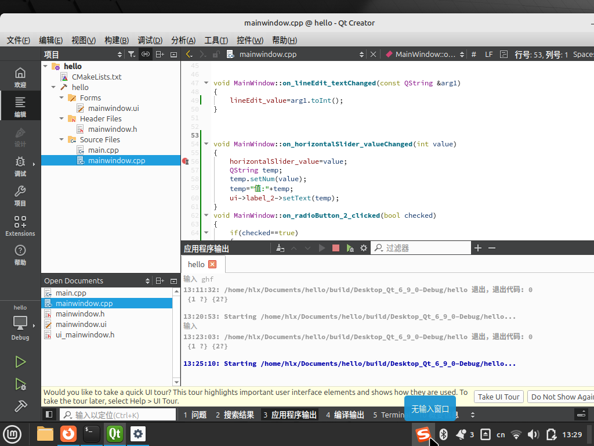Select CMakeLists.txt in project tree
Image resolution: width=594 pixels, height=446 pixels.
(x=97, y=77)
